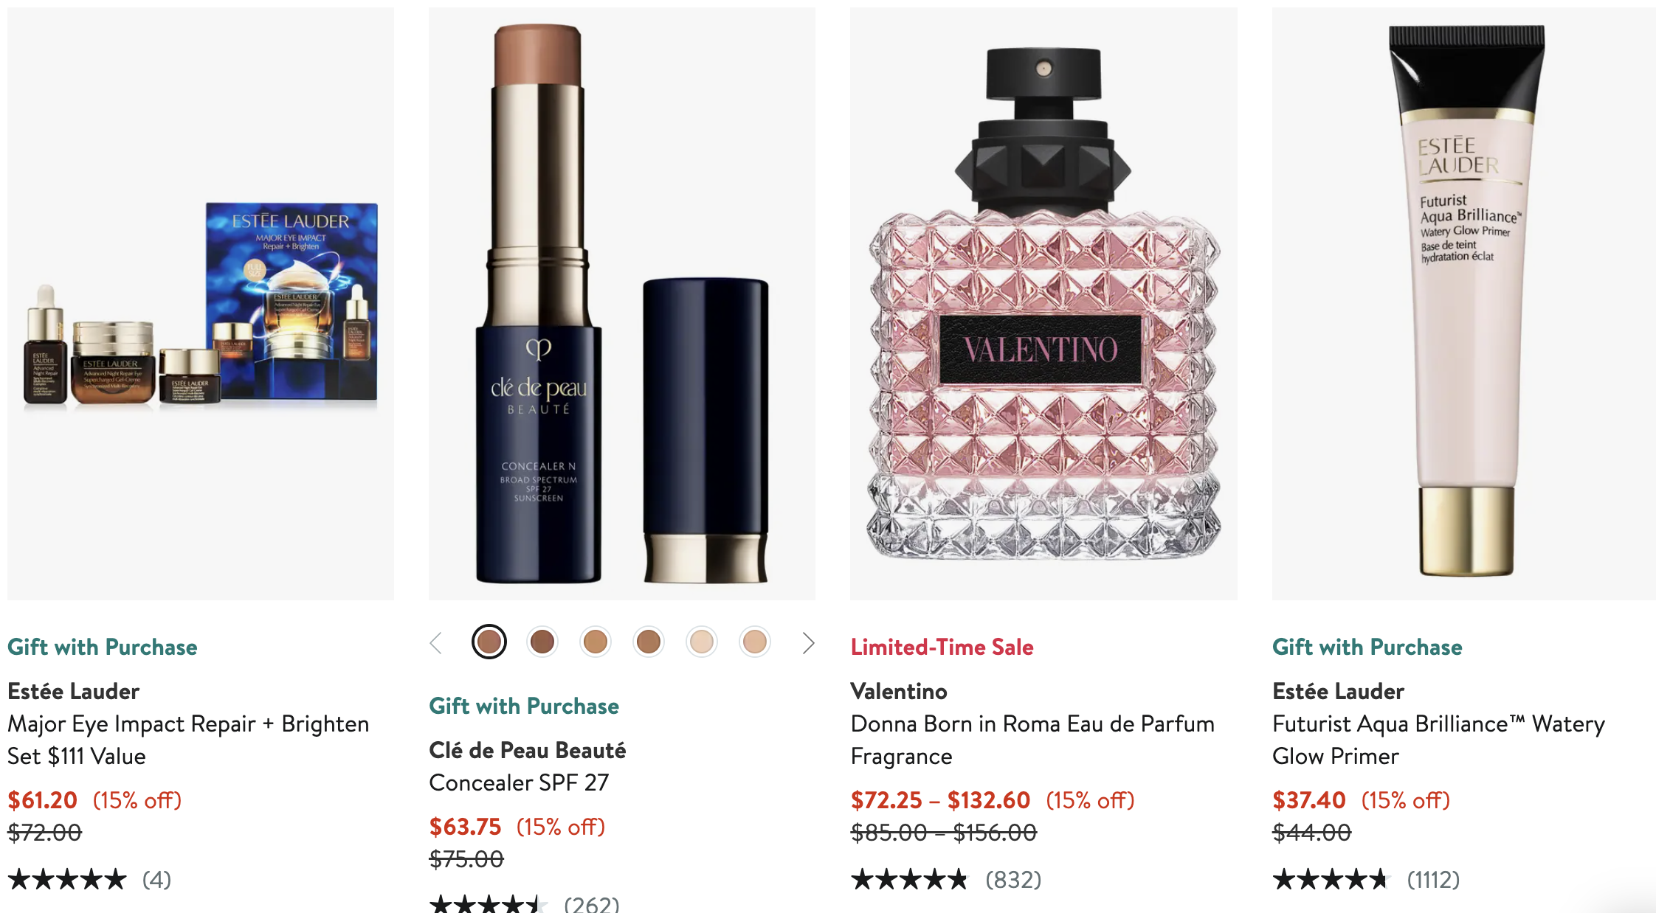The width and height of the screenshot is (1656, 913).
Task: Open the Valentino perfume bottle image
Action: (x=1043, y=304)
